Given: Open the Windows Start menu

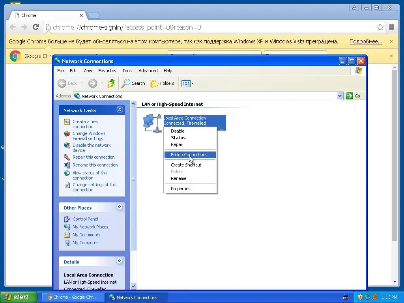Looking at the screenshot, I should tap(19, 297).
